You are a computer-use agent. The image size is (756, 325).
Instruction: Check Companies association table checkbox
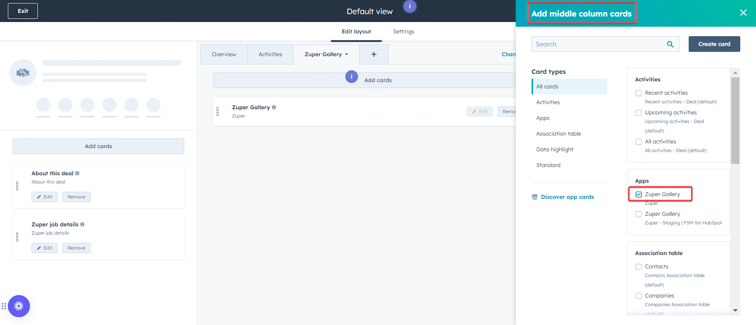(639, 296)
